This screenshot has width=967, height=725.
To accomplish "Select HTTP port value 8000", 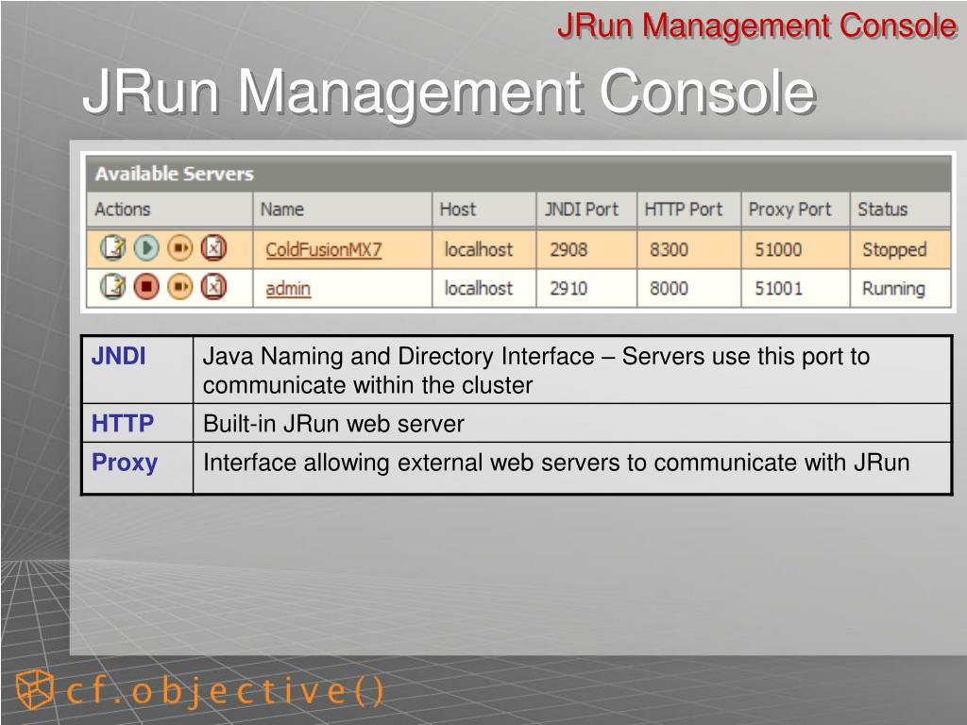I will [x=670, y=289].
